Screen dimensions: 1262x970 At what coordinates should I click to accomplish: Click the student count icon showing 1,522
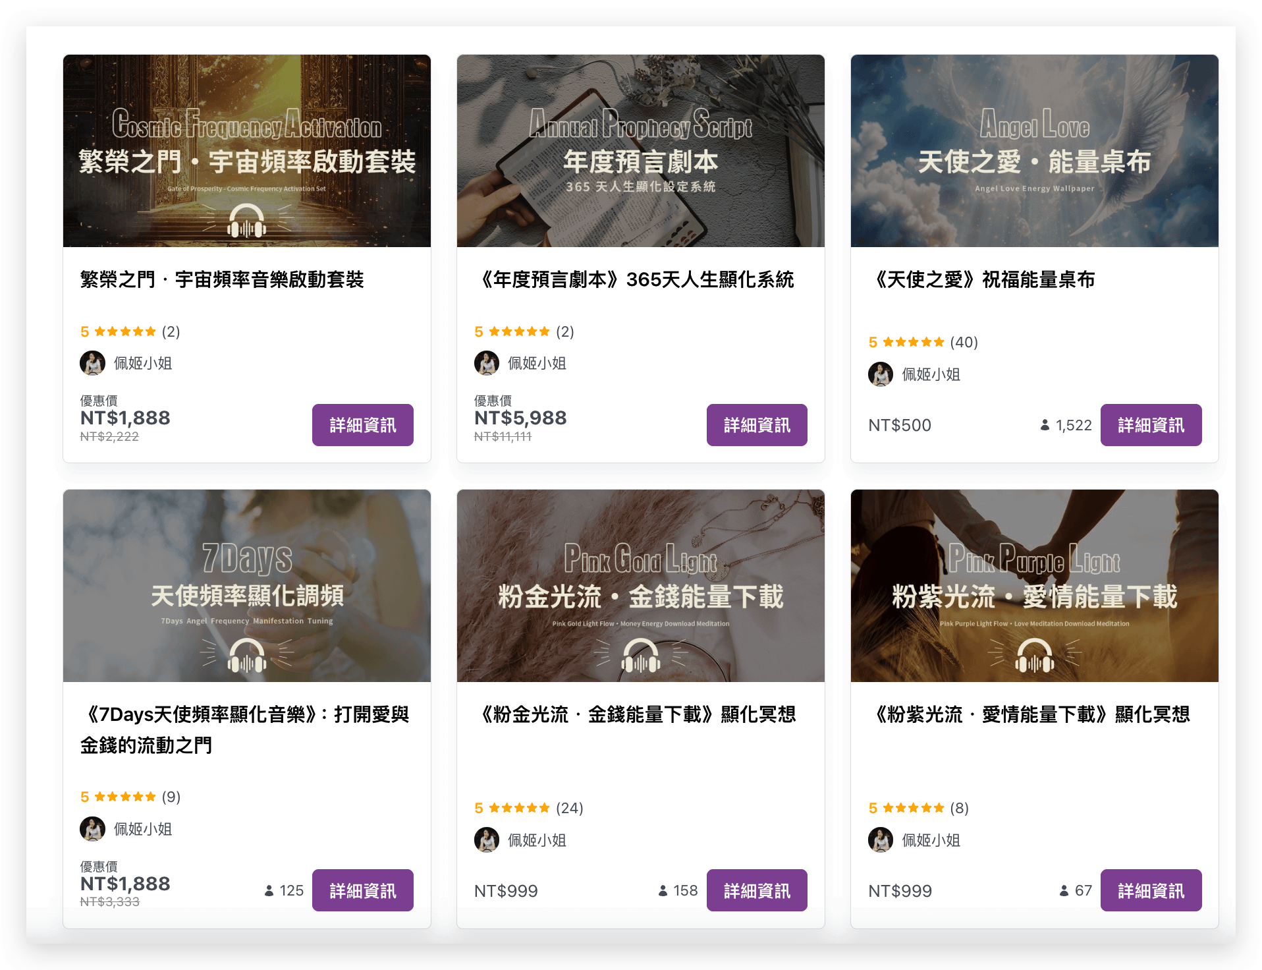[1045, 426]
